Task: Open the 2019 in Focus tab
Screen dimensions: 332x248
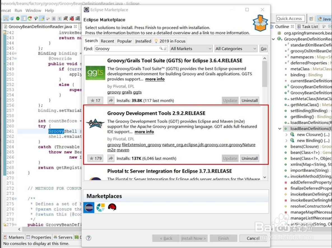Action: (170, 41)
